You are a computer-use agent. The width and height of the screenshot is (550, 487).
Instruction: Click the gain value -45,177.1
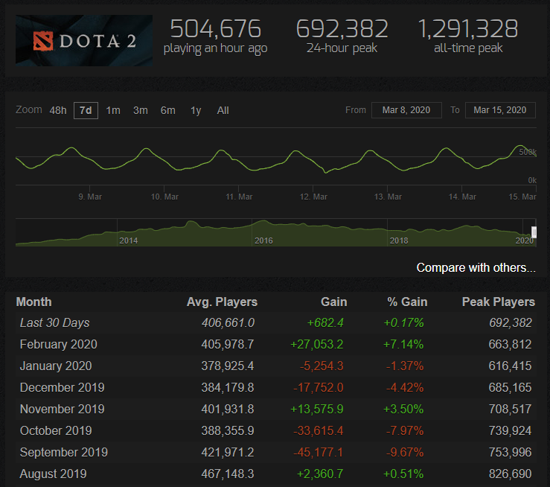tap(318, 452)
